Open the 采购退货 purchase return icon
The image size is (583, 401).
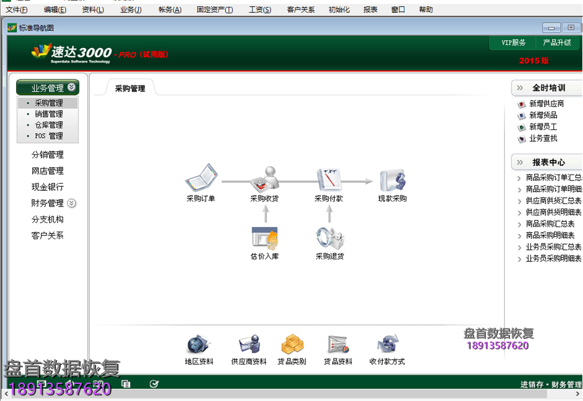330,239
